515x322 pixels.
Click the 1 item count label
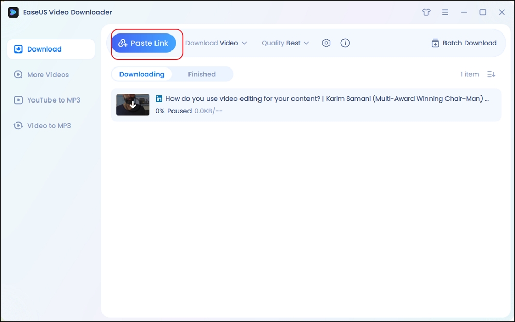coord(470,74)
